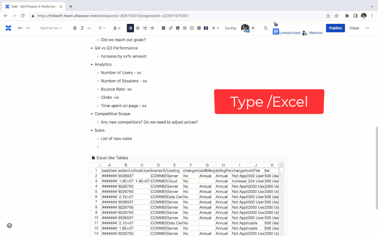Go back in browser history
Viewport: 378px width, 236px height.
pos(6,16)
